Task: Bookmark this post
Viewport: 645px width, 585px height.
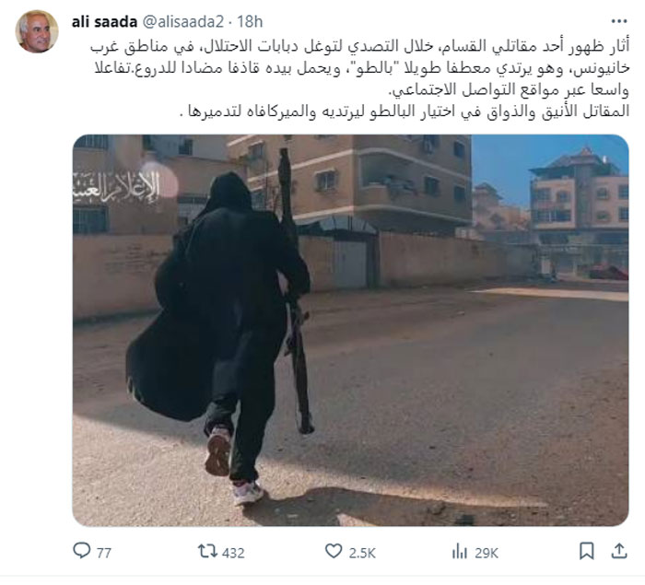Action: (586, 551)
